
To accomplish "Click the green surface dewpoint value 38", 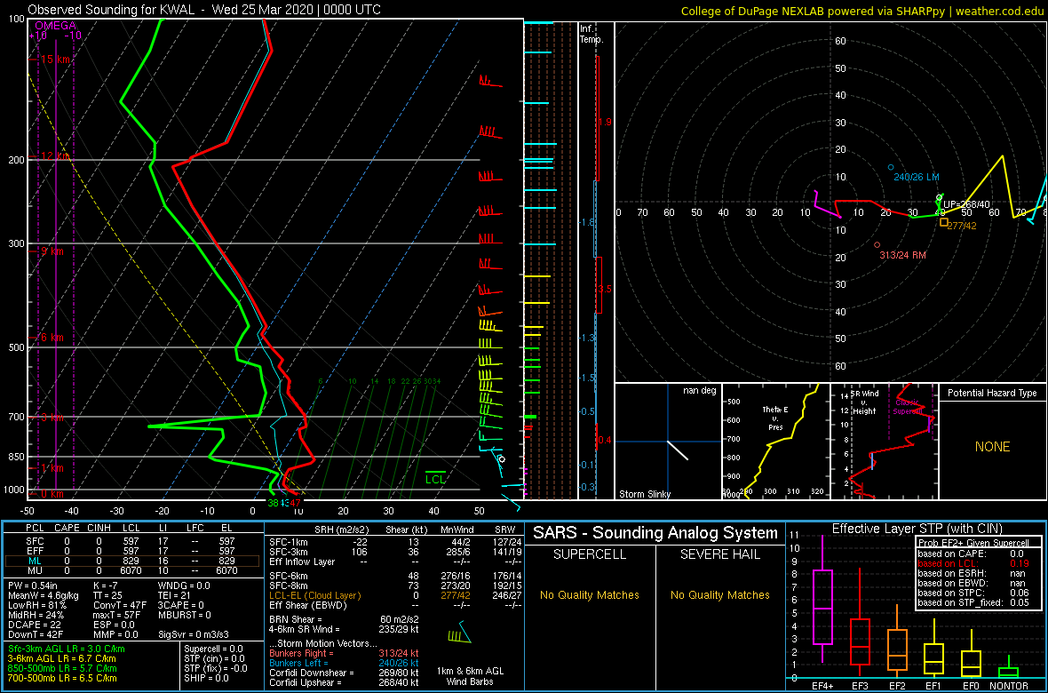I will pos(274,502).
